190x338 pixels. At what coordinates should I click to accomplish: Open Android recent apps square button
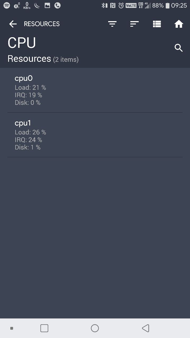pyautogui.click(x=44, y=328)
